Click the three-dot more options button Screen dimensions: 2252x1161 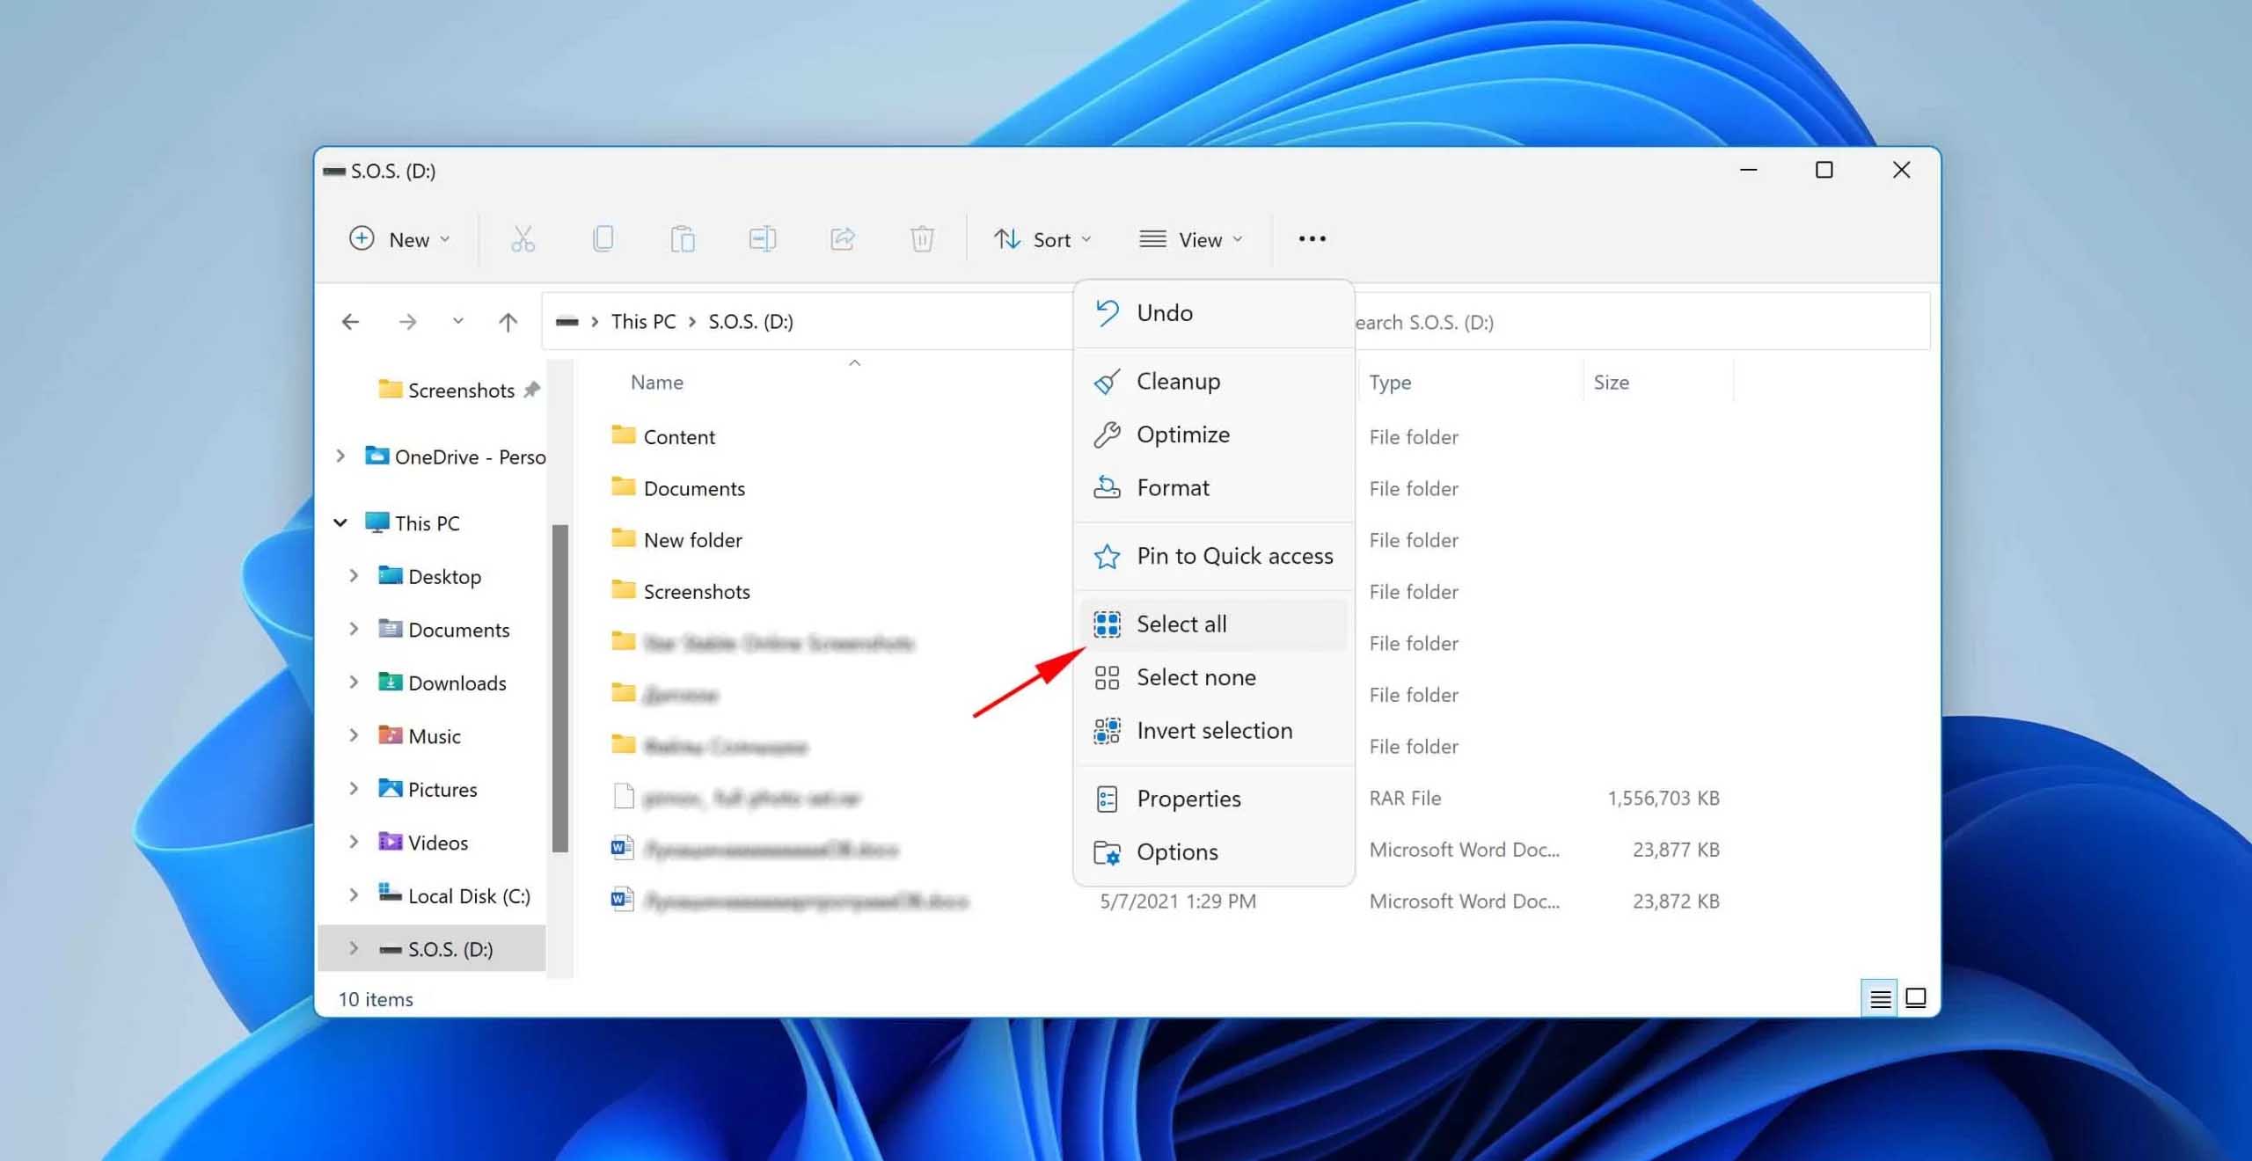[1312, 238]
